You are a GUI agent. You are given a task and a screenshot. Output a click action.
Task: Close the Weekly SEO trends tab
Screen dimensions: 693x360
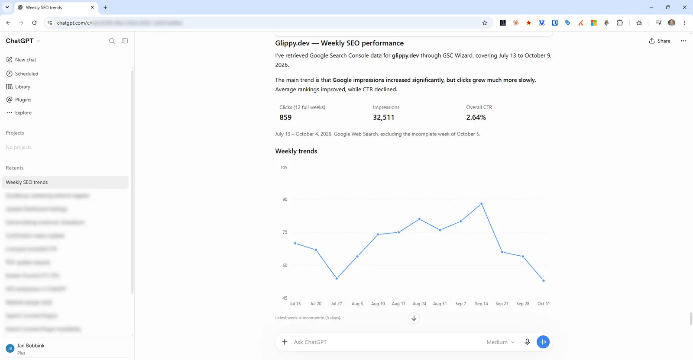(x=92, y=7)
